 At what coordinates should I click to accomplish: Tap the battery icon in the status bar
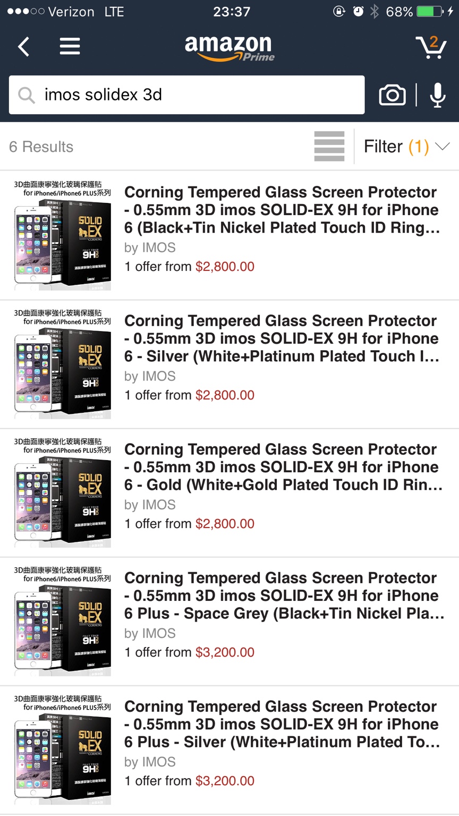430,11
